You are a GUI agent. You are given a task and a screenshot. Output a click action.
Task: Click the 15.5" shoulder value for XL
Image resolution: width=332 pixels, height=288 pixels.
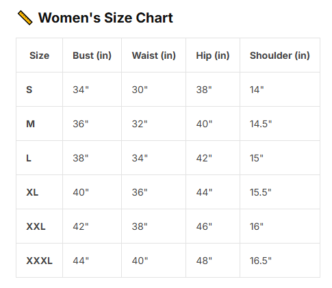click(x=261, y=192)
